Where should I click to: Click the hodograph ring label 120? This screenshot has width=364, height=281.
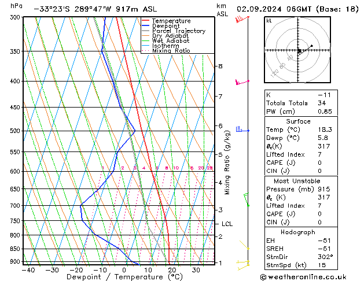275,73
